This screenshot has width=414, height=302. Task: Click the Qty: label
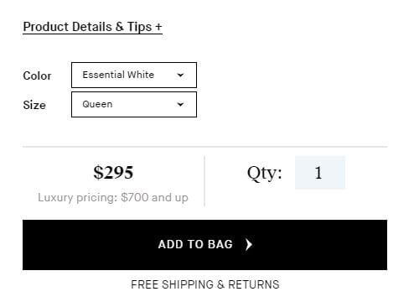(265, 173)
